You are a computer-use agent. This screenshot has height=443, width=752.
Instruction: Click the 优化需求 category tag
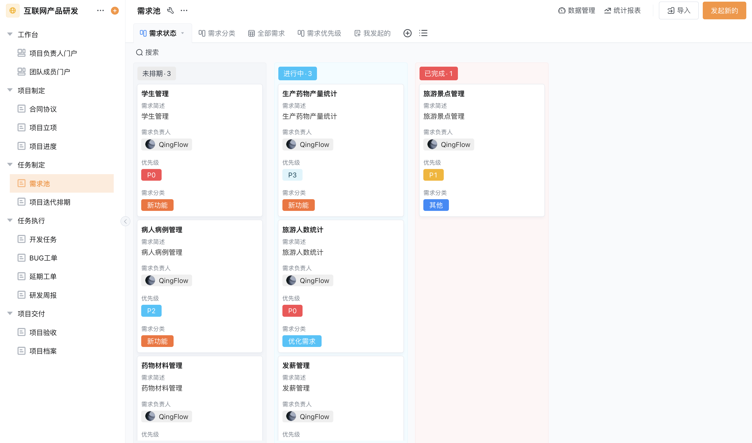[x=302, y=341]
